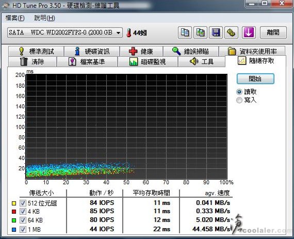Screen dimensions: 294x239
Task: Open the 健康 tab with red cross
Action: pos(141,51)
